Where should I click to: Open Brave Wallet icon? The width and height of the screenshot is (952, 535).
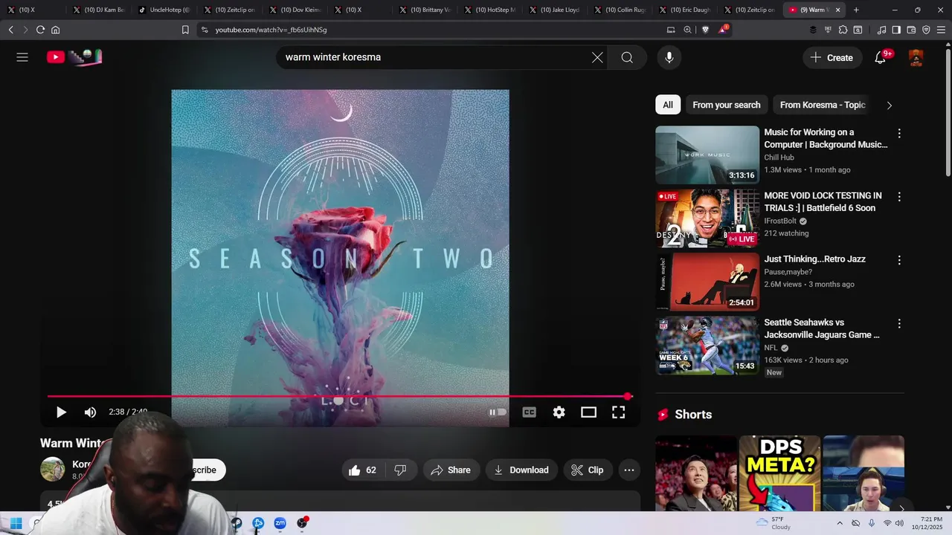(911, 30)
